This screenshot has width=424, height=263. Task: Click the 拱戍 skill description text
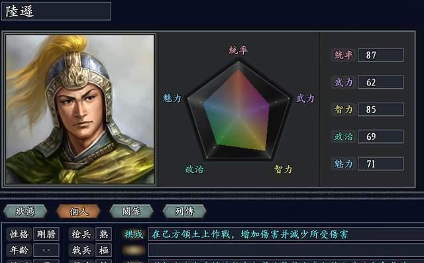pos(249,234)
